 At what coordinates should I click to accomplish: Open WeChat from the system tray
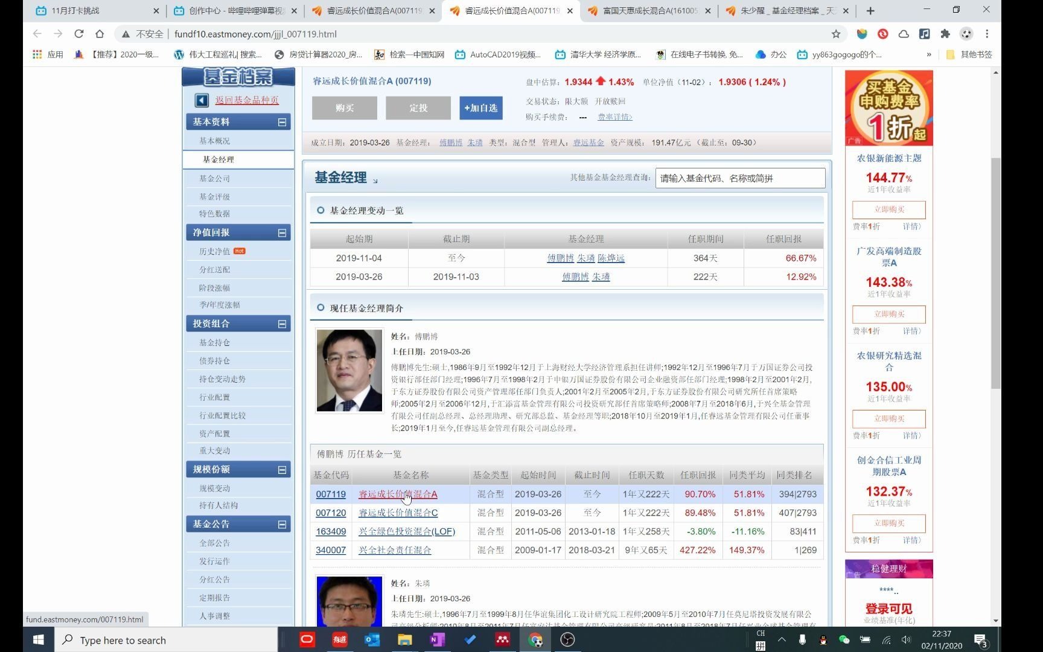844,640
